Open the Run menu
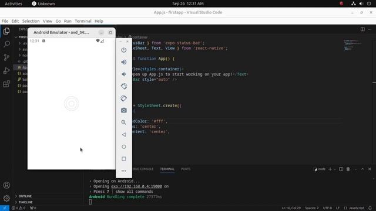The height and width of the screenshot is (211, 376). [x=68, y=21]
